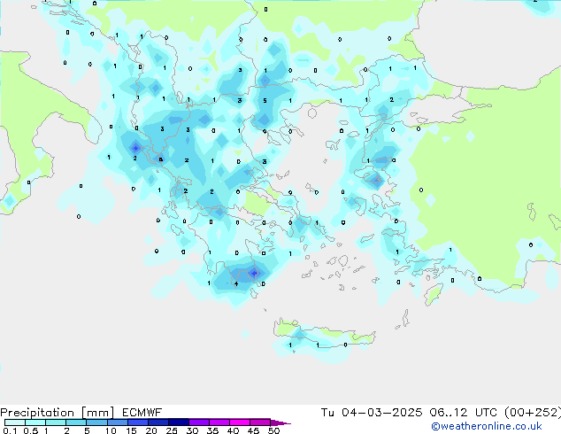
Task: Pick the 0.1–0.5 mm palest legend swatch
Action: point(15,422)
